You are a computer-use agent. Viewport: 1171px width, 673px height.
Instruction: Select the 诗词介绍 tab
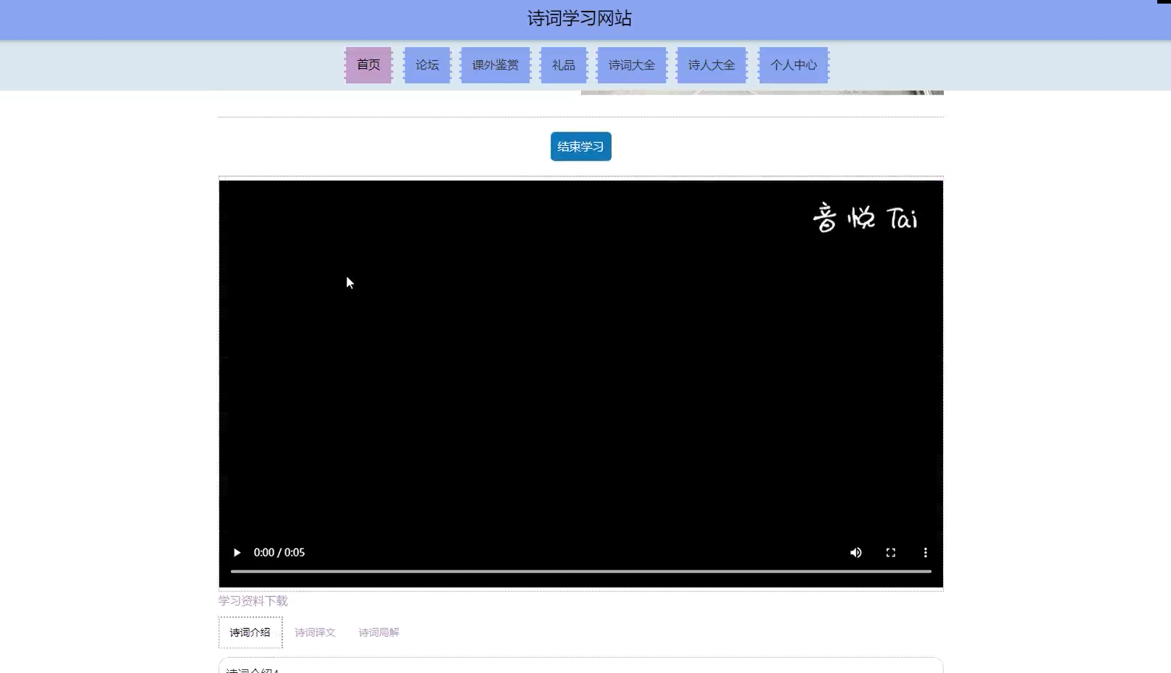[250, 632]
